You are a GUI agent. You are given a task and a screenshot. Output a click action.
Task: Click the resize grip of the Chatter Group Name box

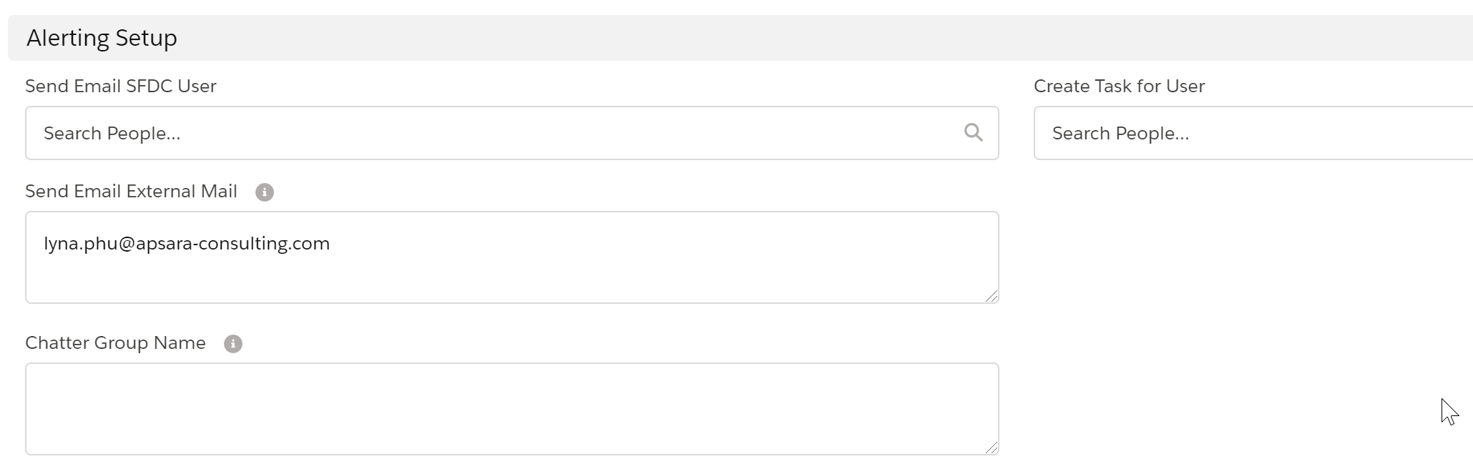pos(991,448)
